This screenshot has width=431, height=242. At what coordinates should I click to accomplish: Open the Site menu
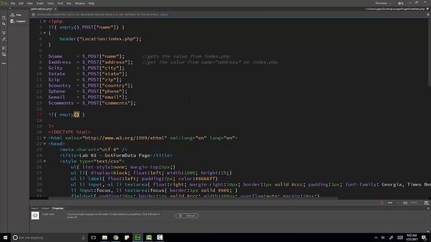point(69,3)
